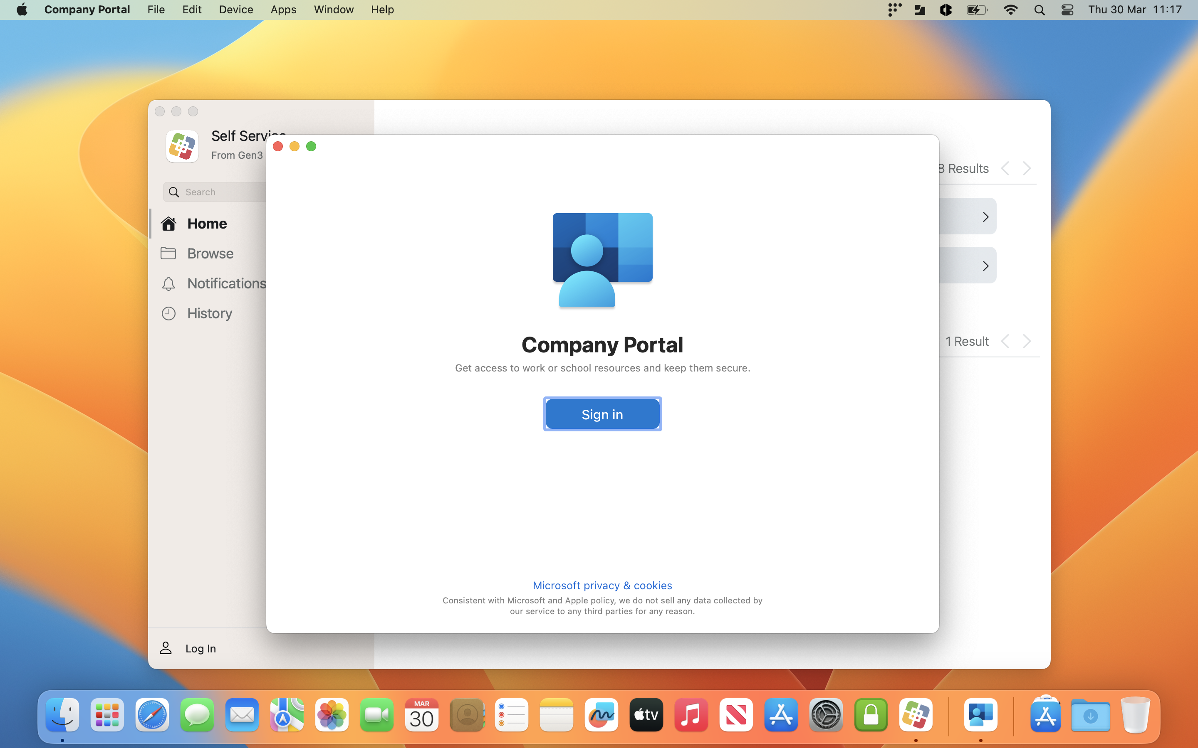Open News from the Dock
Image resolution: width=1198 pixels, height=748 pixels.
click(736, 715)
